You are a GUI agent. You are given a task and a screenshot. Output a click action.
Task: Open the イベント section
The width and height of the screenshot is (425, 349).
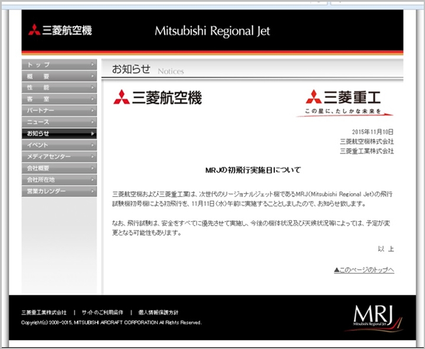(59, 145)
